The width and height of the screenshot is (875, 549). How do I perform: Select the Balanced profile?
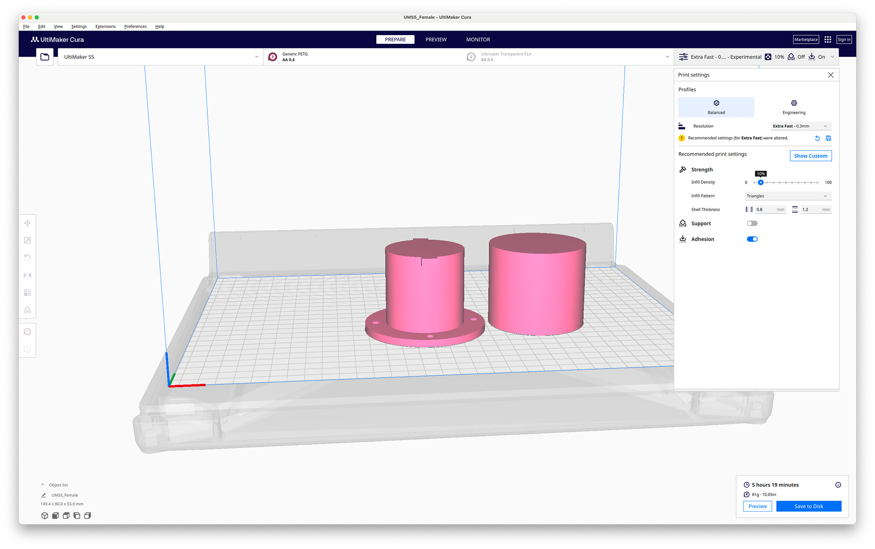pyautogui.click(x=716, y=107)
